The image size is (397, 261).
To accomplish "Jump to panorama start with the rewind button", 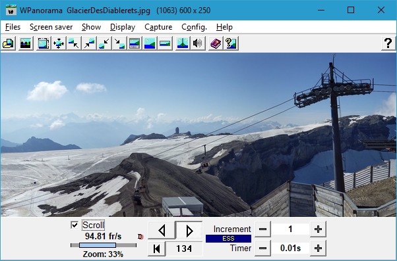I will (157, 249).
